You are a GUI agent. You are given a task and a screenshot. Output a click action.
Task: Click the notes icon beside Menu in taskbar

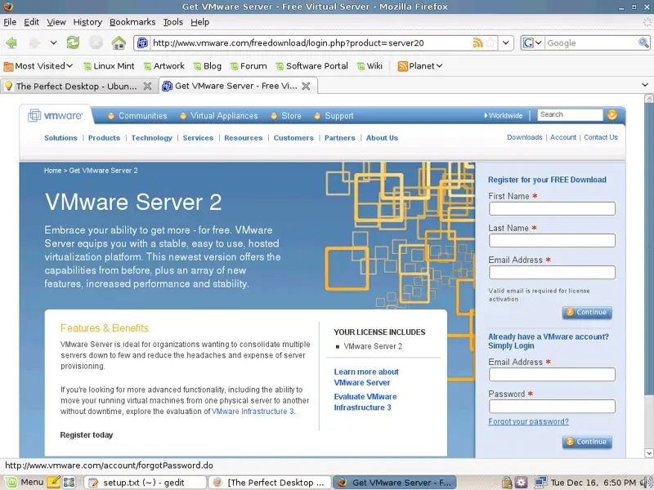click(54, 482)
